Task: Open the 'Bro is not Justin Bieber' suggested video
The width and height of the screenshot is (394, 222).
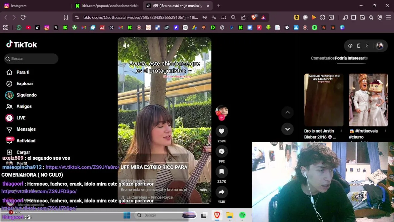Action: pos(324,100)
